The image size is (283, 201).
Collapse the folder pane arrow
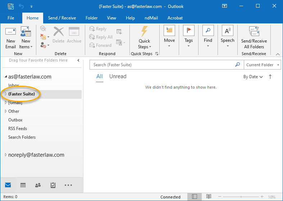(x=78, y=61)
